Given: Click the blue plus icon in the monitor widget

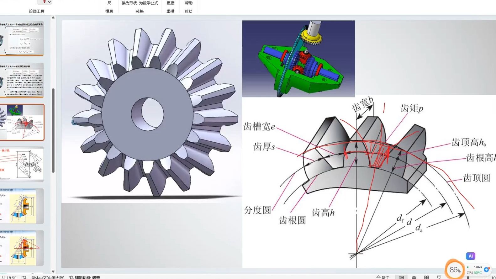Looking at the screenshot, I should click(x=487, y=269).
